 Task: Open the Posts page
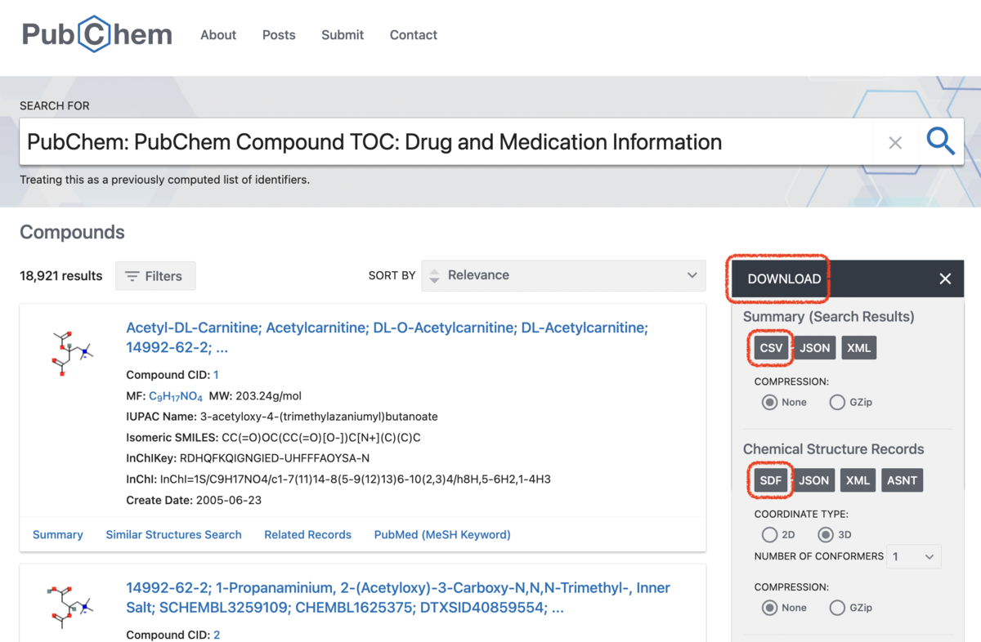(279, 35)
